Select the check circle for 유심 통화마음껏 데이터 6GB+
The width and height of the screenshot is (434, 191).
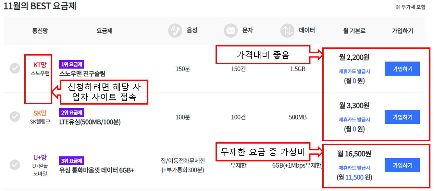pyautogui.click(x=15, y=165)
